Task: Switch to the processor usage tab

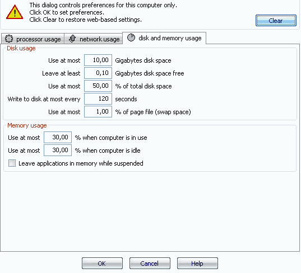Action: tap(33, 39)
